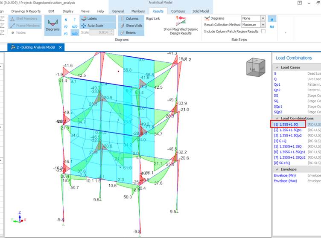Open the Views ribbon tab
The width and height of the screenshot is (321, 238).
point(85,11)
